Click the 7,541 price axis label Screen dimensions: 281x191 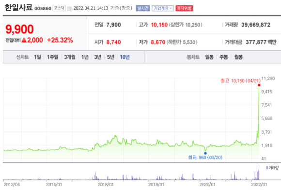(x=266, y=105)
